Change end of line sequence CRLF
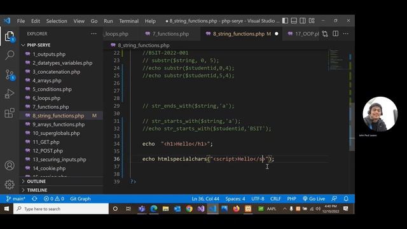Screen dimensions: 407x229 [275, 198]
